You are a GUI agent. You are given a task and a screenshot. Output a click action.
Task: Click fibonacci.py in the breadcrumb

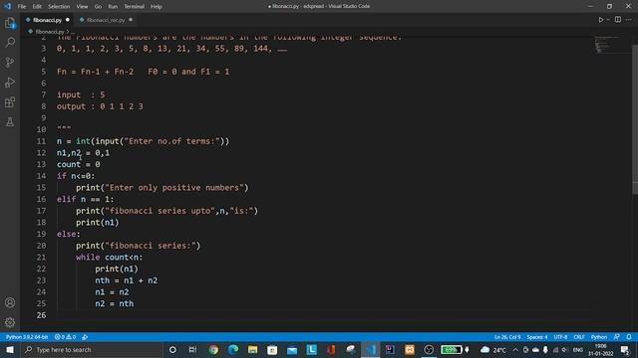tap(49, 31)
